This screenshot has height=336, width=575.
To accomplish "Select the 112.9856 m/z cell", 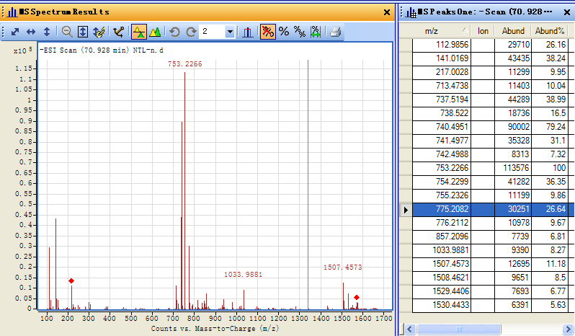I will (x=442, y=45).
